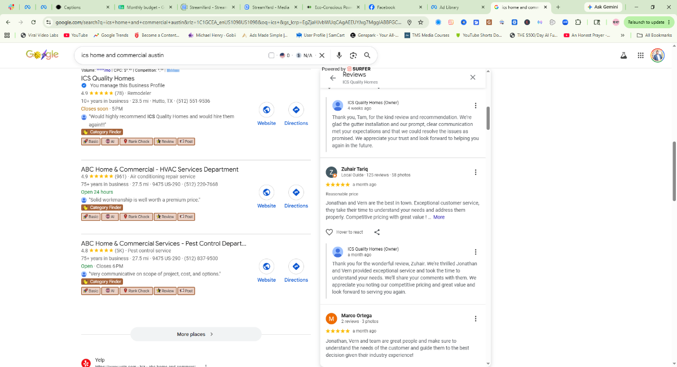Click the Google search input field
Viewport: 677px width, 367px height.
click(172, 55)
